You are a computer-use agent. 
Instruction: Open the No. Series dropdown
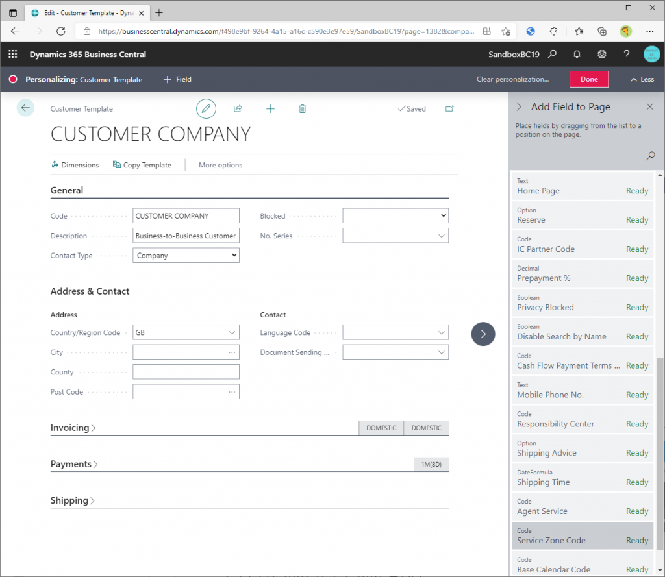click(442, 236)
